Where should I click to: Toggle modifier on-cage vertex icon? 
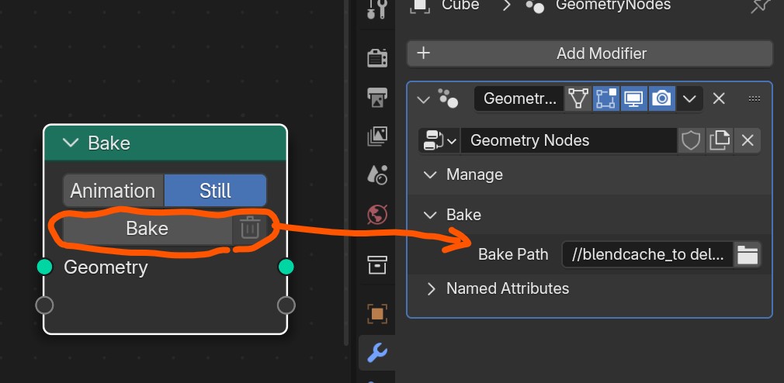578,98
